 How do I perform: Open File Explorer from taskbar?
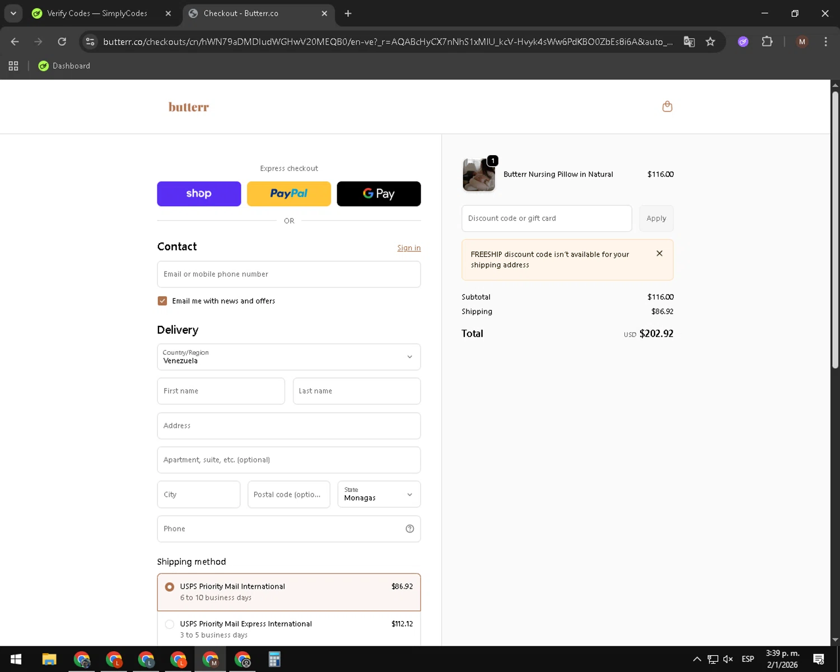pyautogui.click(x=49, y=659)
